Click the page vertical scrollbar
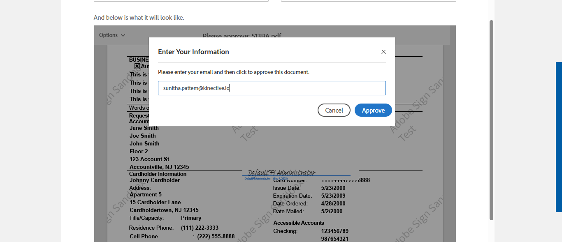Image resolution: width=562 pixels, height=242 pixels. tap(491, 120)
